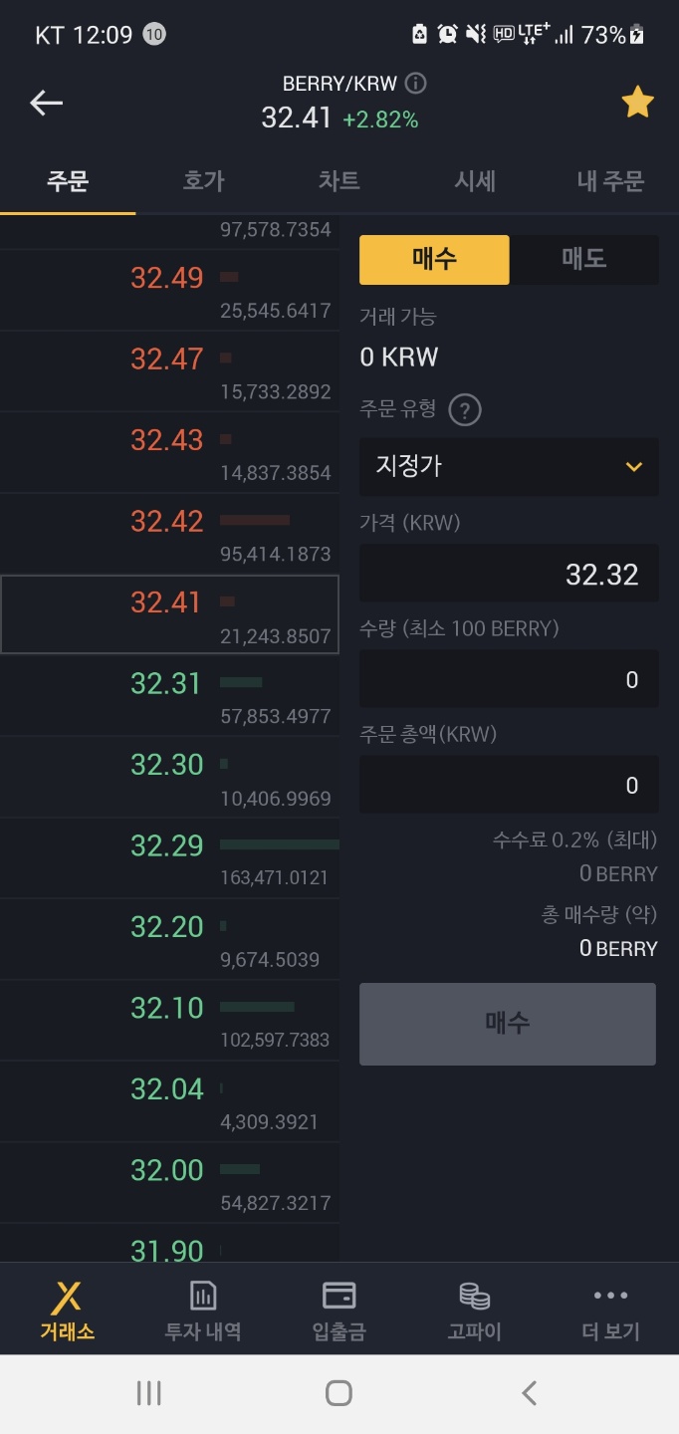
Task: Switch to the 매도 sell toggle
Action: pyautogui.click(x=584, y=260)
